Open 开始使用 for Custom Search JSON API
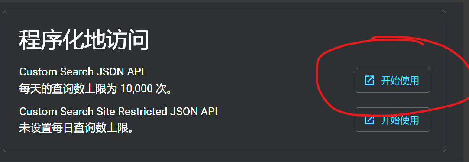The image size is (469, 162). (392, 81)
